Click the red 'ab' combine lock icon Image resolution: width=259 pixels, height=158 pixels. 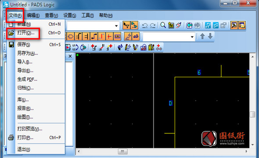[x=143, y=47]
